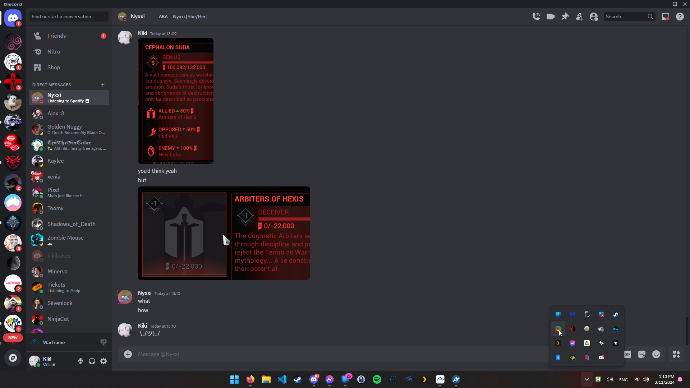Open the Golden Nuggy conversation
This screenshot has width=690, height=388.
(69, 129)
